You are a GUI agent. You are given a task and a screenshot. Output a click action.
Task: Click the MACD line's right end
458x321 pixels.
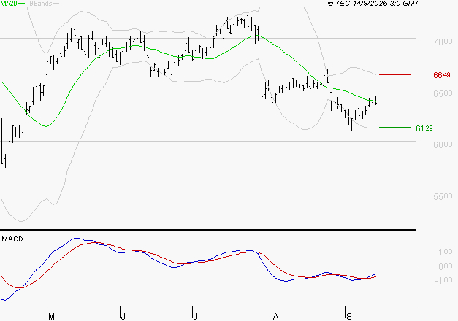pos(376,274)
